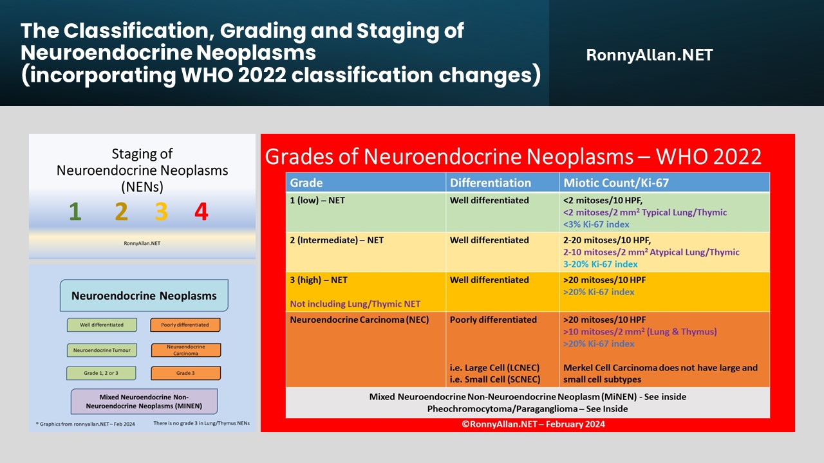Click the '©RonnyAllan.NET – February 2024' footer text

coord(533,424)
